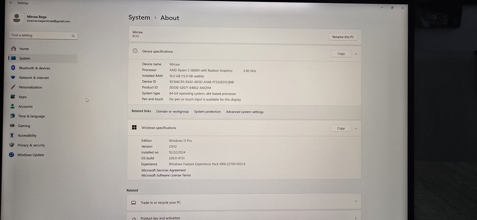Click the Bluetooth & devices icon

tap(13, 68)
